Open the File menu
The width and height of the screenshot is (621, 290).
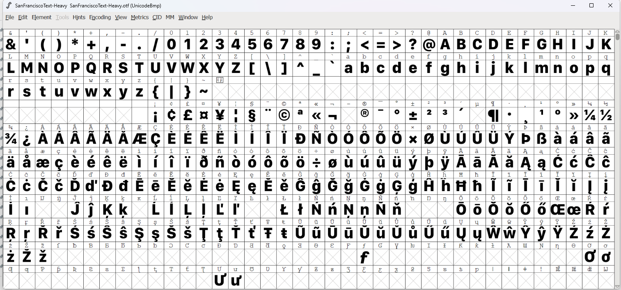tap(10, 17)
